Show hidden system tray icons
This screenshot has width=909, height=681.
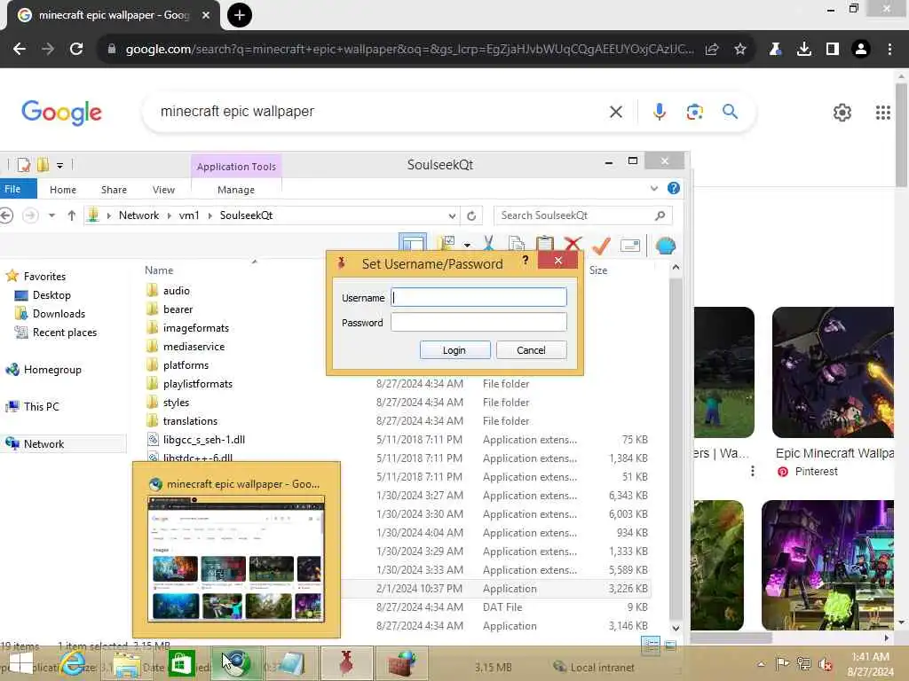pos(761,663)
